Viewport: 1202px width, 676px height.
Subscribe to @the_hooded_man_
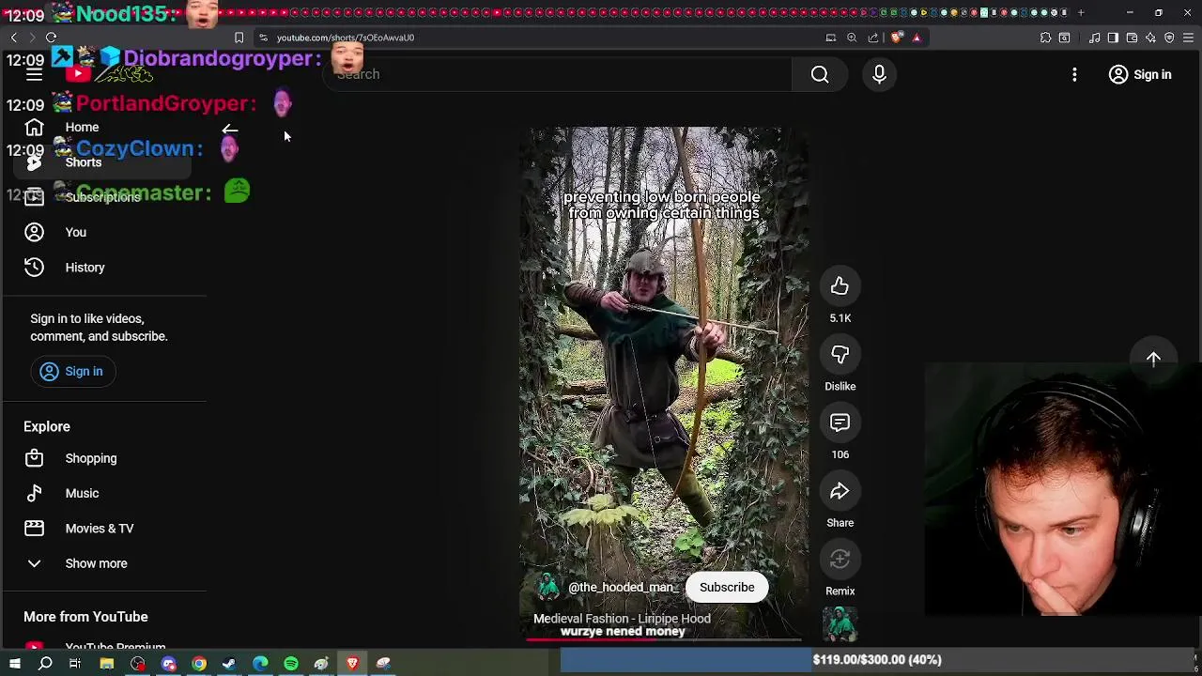click(727, 587)
